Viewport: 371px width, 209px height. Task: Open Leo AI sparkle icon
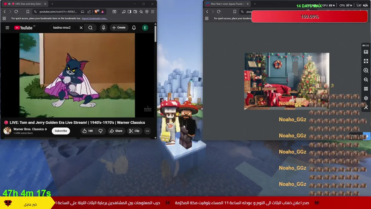141,12
